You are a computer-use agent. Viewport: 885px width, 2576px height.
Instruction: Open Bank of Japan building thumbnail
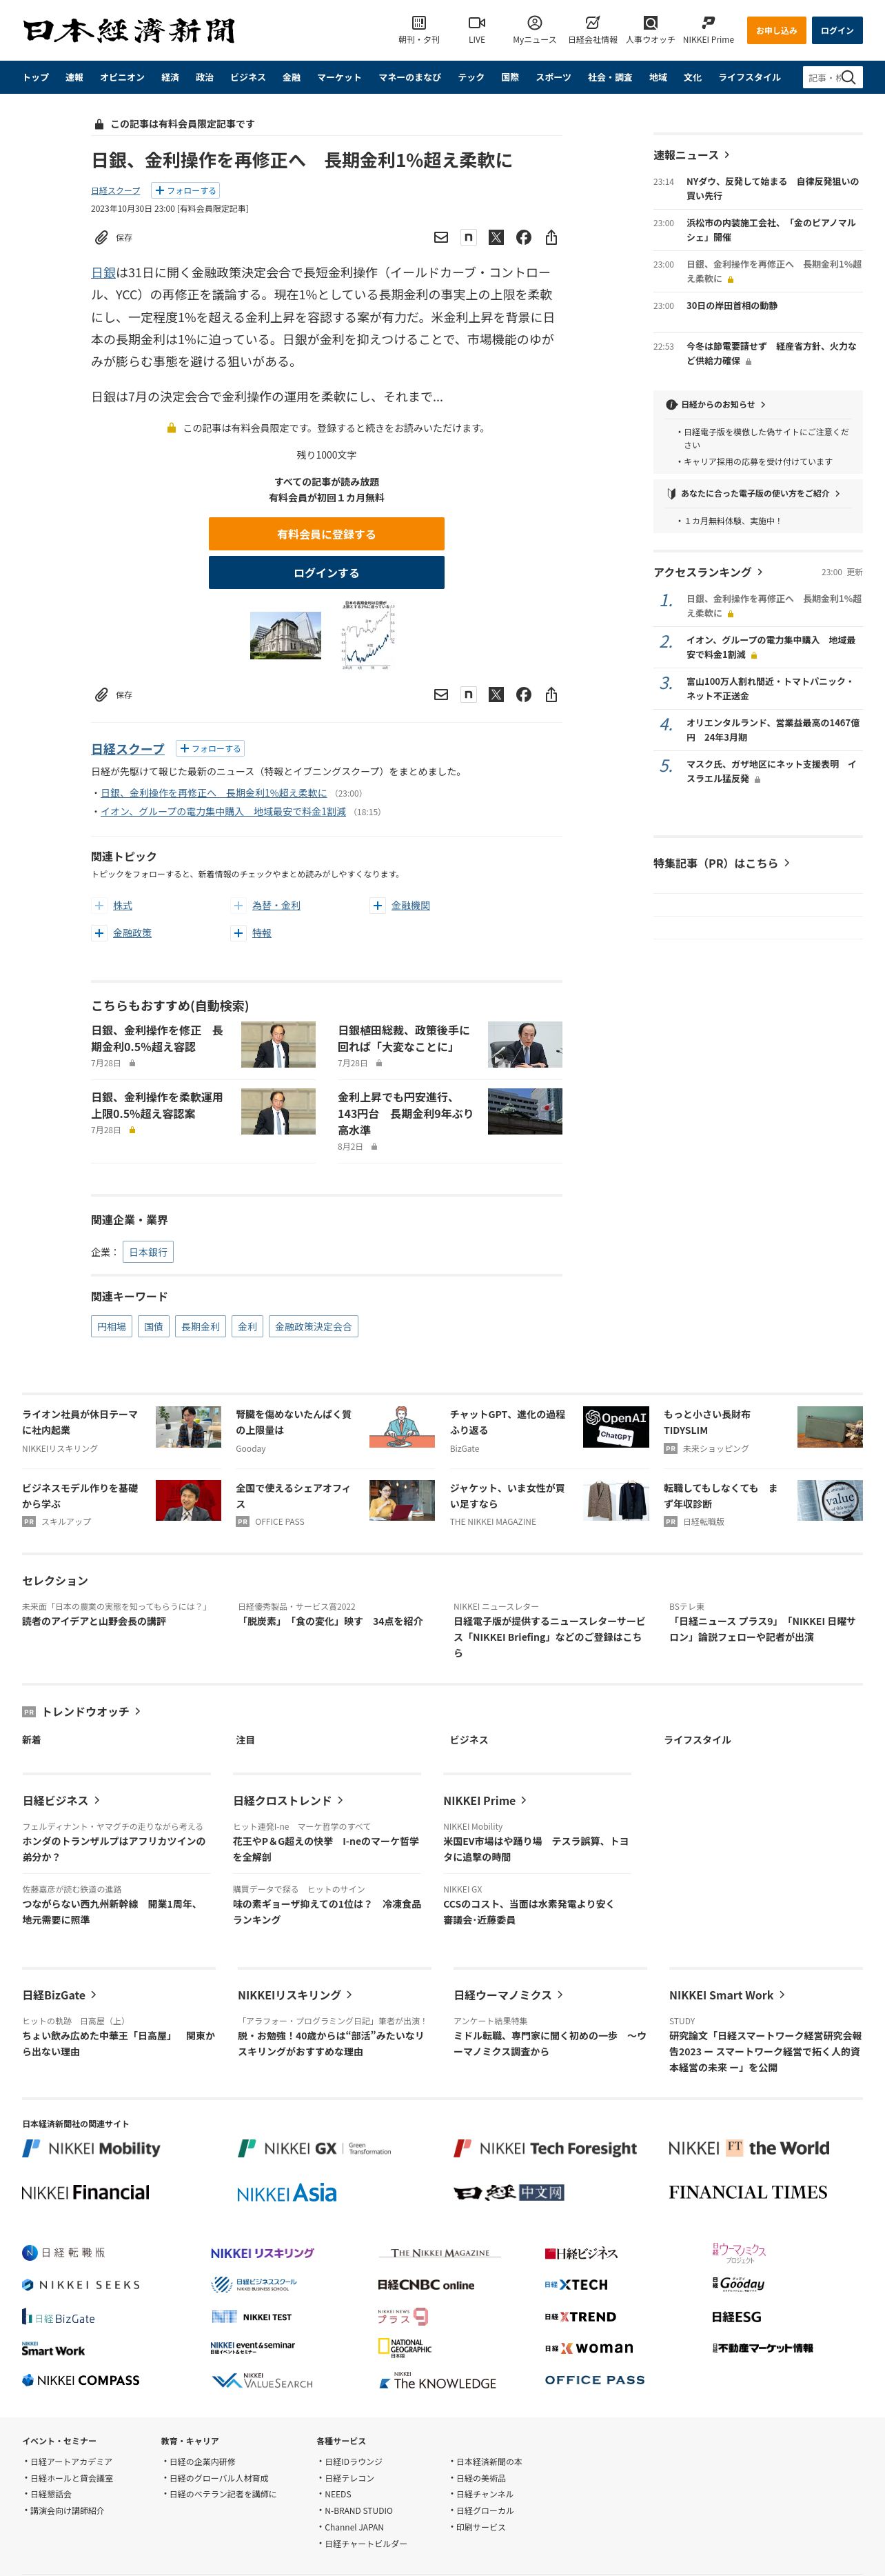[285, 635]
